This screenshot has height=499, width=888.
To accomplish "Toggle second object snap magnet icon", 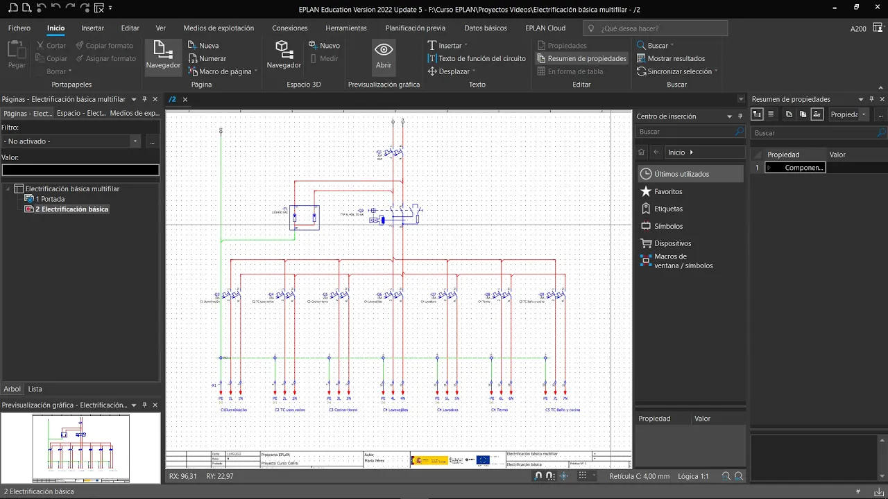I will coord(550,476).
